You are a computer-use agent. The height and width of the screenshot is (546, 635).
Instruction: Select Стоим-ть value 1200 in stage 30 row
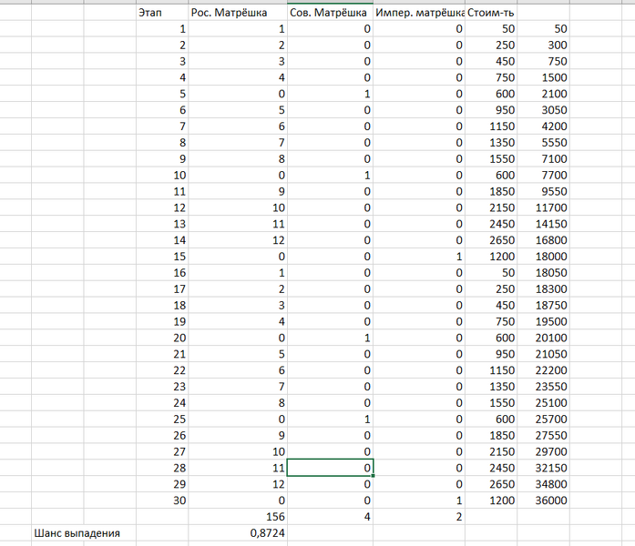pyautogui.click(x=491, y=500)
